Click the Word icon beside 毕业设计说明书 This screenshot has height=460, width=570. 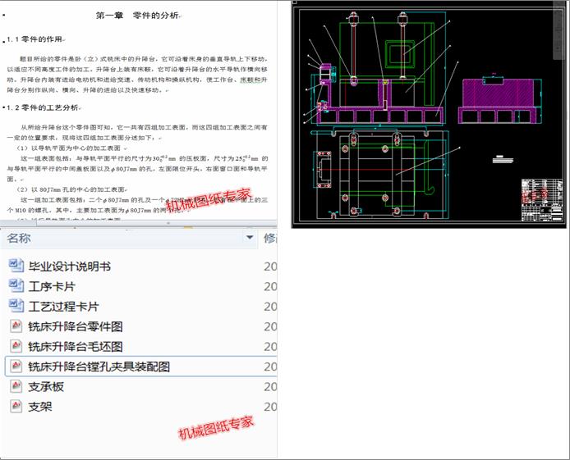(x=16, y=266)
